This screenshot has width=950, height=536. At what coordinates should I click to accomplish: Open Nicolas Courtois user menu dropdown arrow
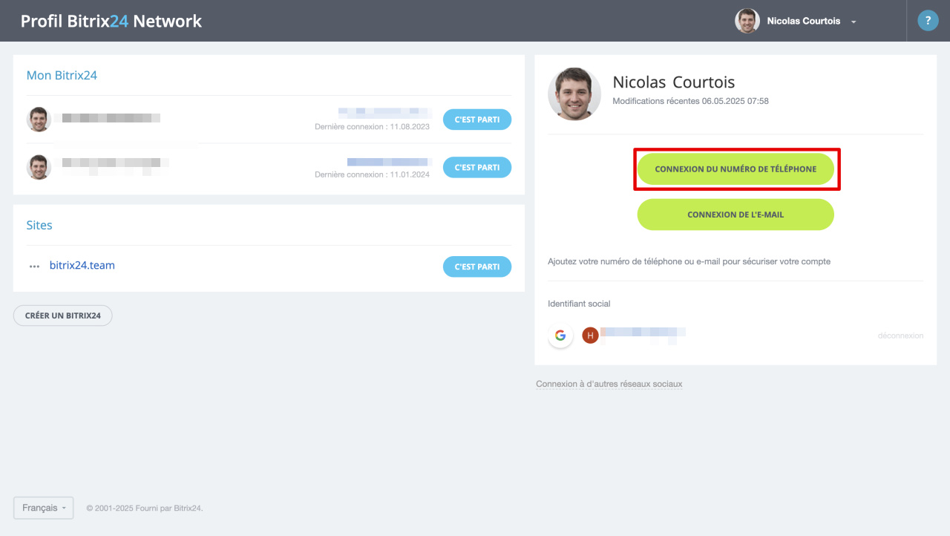[x=854, y=22]
